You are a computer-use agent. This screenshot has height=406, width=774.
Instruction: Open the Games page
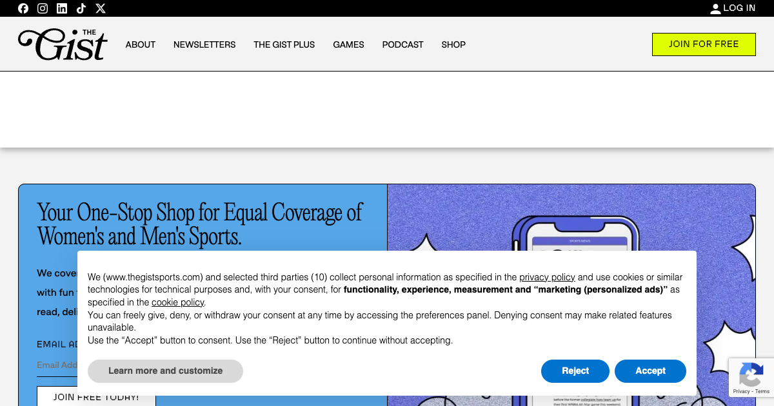pyautogui.click(x=348, y=44)
